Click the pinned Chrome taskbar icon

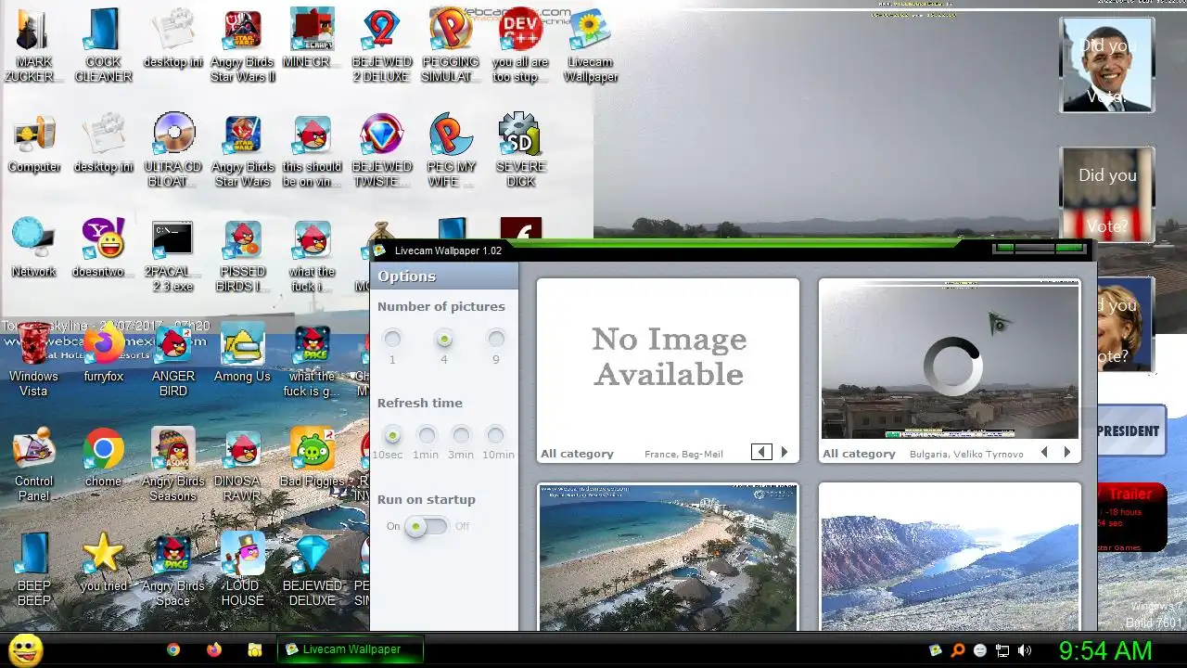pos(173,650)
